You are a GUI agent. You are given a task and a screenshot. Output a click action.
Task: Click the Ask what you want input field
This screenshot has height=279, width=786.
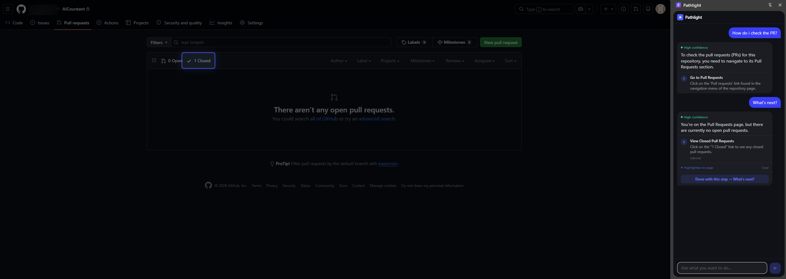click(x=722, y=268)
